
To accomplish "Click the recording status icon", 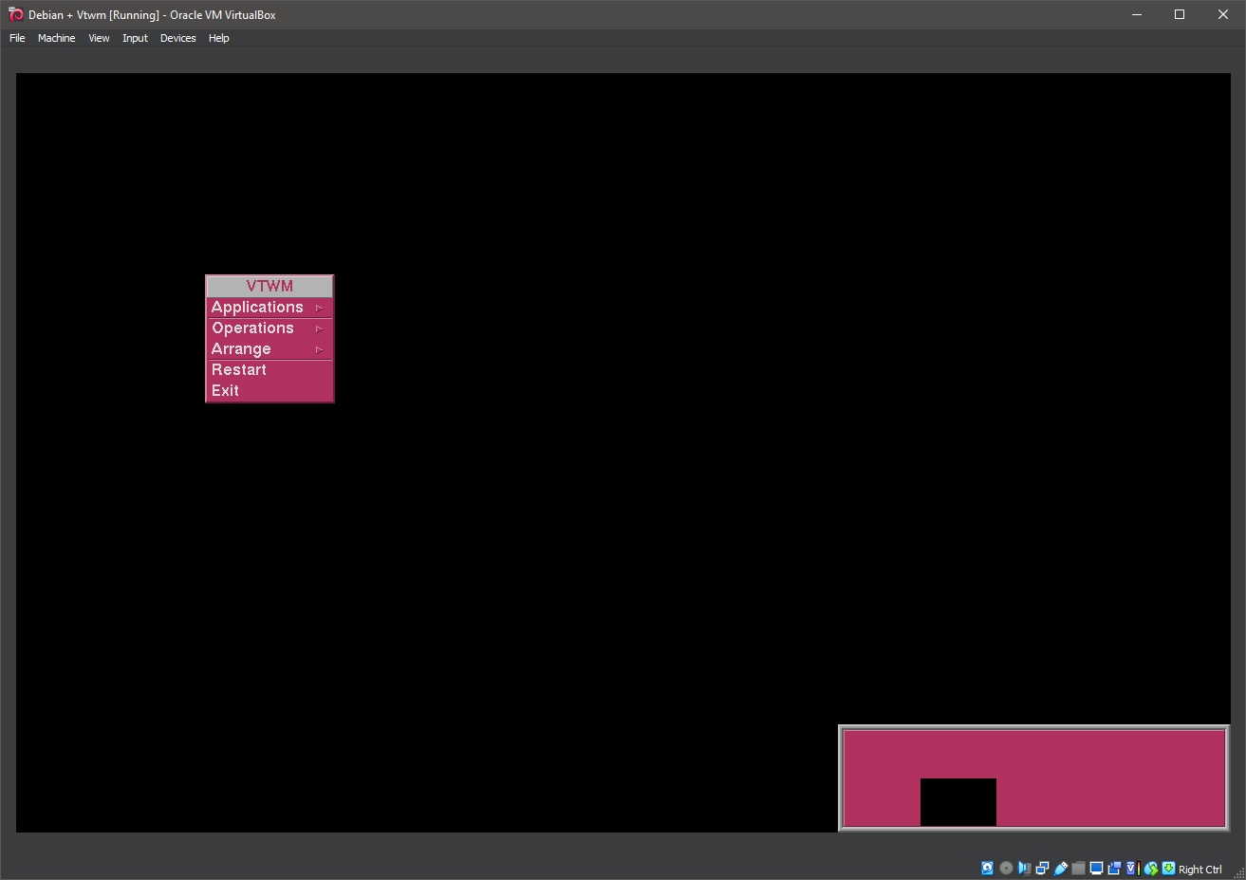I will (x=1114, y=868).
